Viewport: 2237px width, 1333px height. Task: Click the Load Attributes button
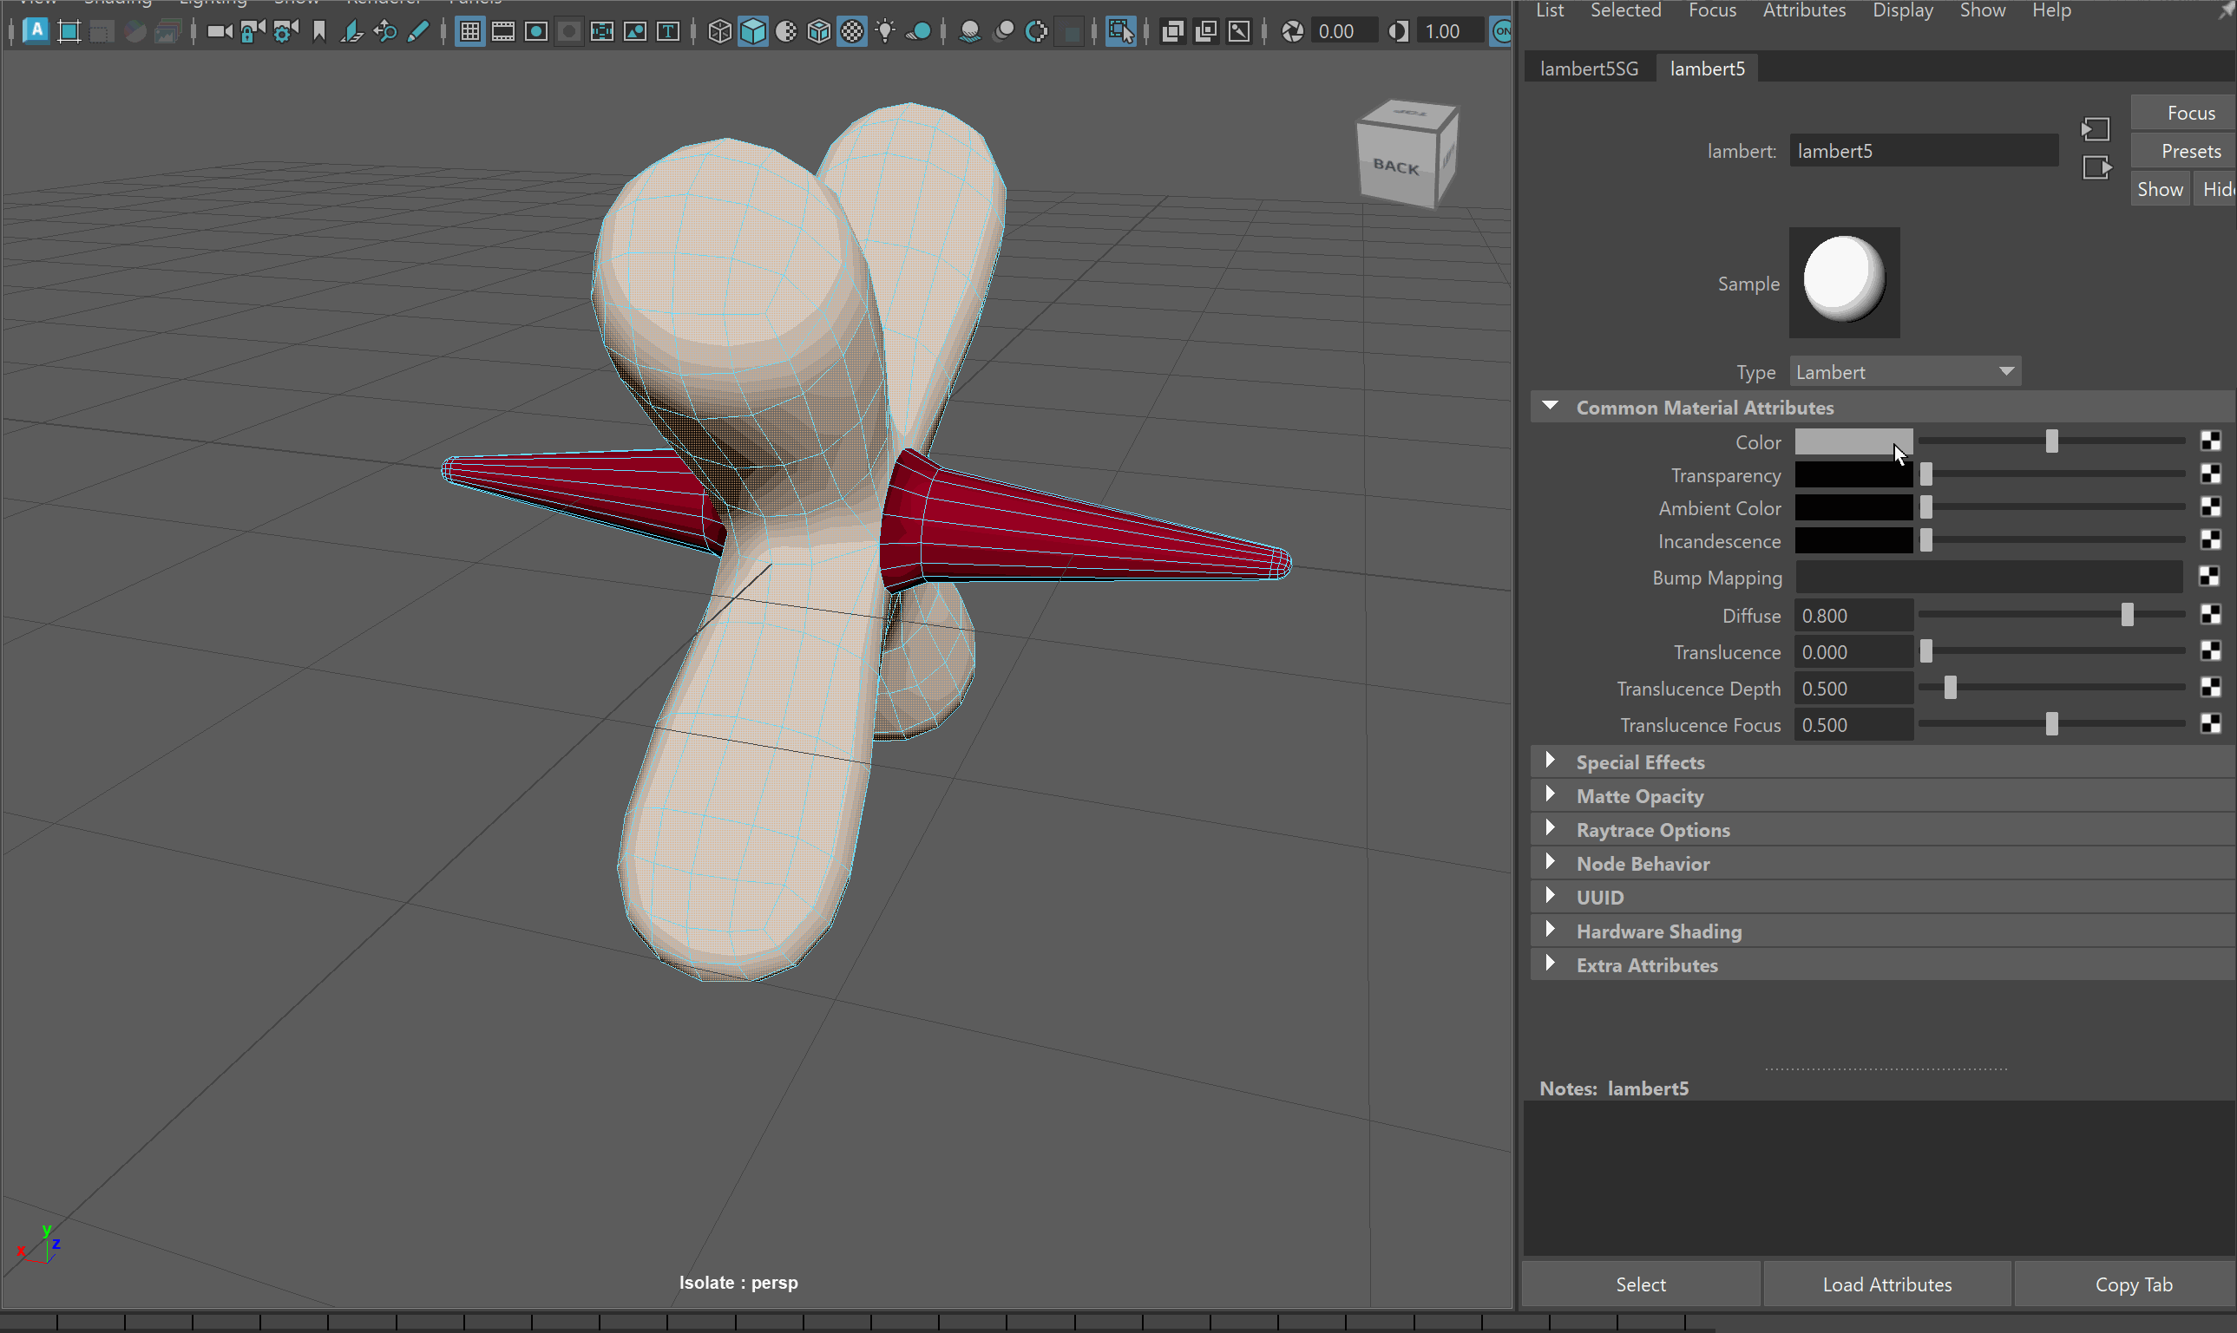1886,1284
